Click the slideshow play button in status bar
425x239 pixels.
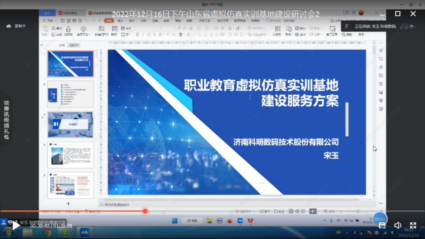coord(313,211)
